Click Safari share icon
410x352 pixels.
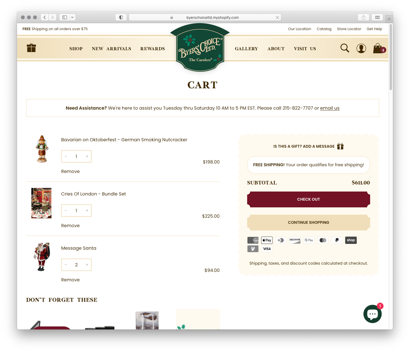click(x=363, y=17)
